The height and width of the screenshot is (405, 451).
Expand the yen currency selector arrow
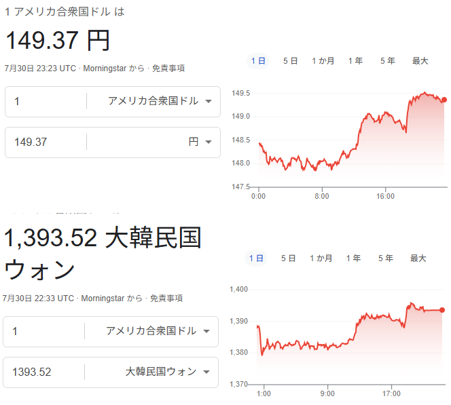pyautogui.click(x=209, y=142)
